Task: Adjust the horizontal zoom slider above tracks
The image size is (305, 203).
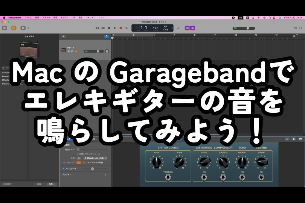Action: tap(298, 36)
